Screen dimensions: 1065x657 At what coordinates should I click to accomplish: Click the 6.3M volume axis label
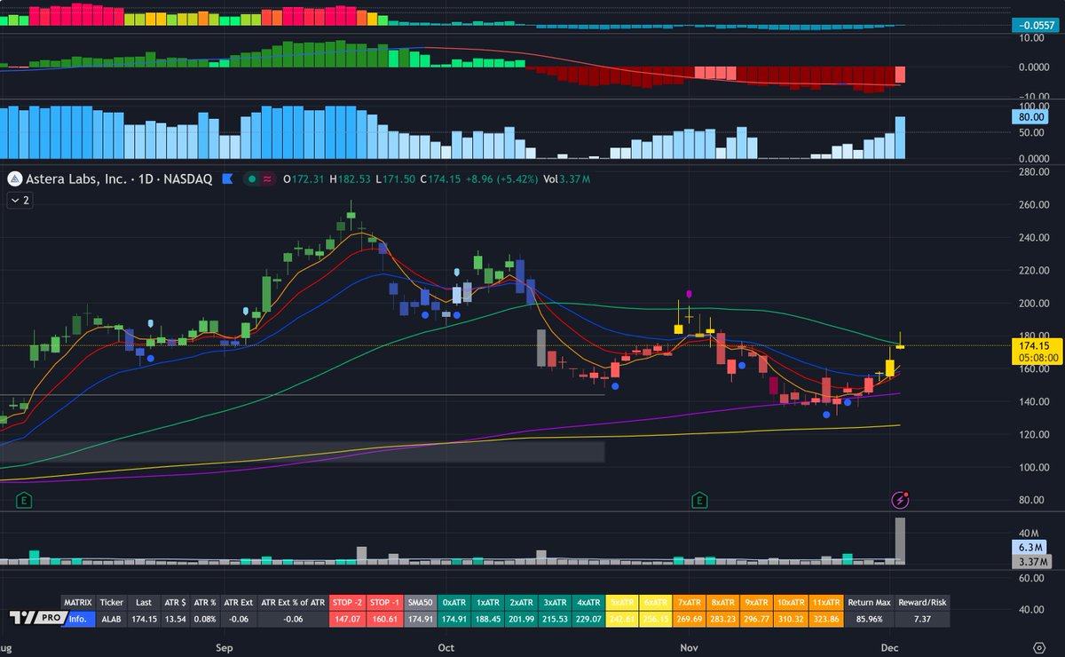coord(1031,547)
